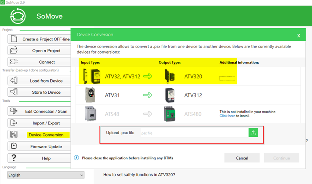Screen dimensions: 312x184
Task: Click the Store to Device button
Action: [39, 92]
